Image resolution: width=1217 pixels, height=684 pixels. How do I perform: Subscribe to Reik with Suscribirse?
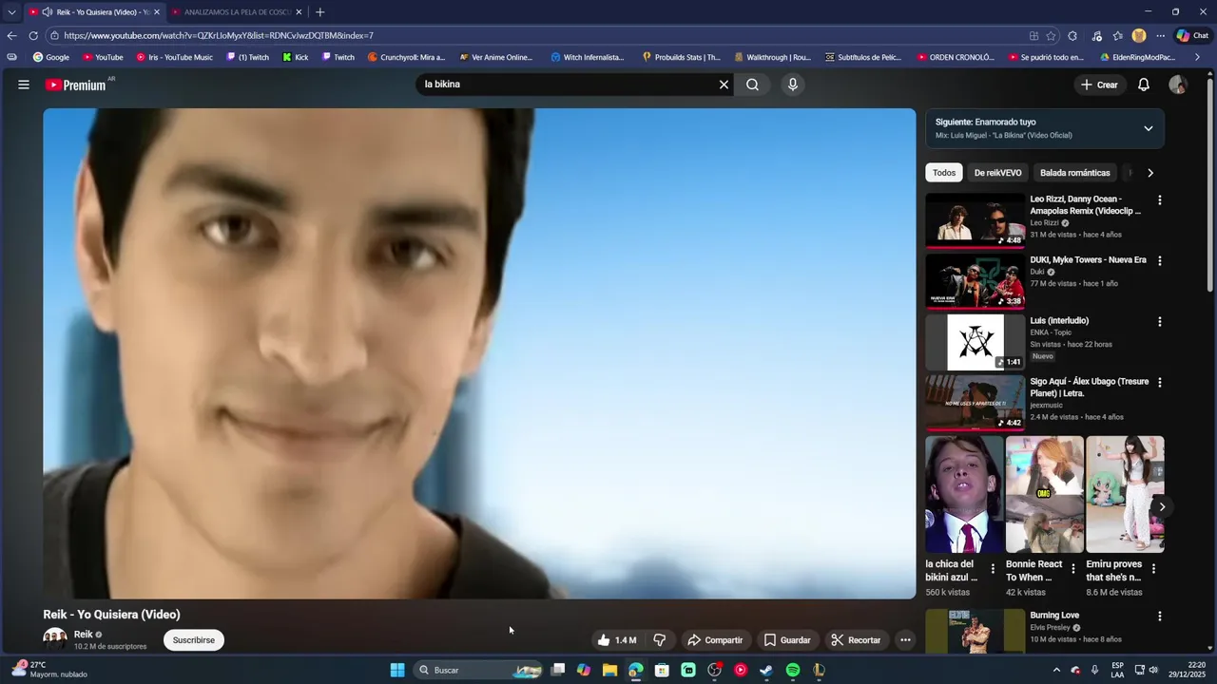click(194, 640)
